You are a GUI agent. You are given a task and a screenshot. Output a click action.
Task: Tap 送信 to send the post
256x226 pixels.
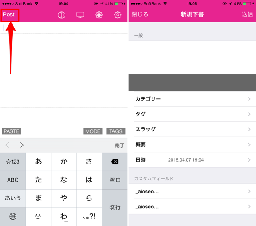tap(247, 14)
